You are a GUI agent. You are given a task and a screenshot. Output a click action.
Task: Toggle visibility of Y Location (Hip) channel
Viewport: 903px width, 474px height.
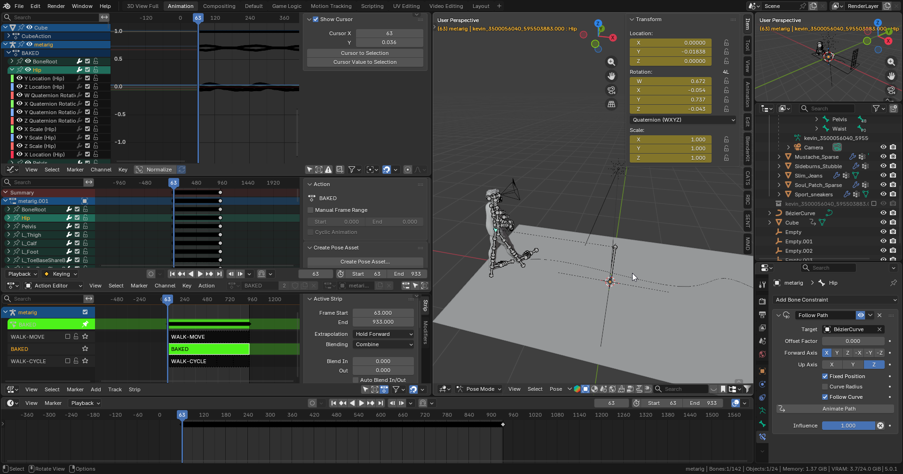point(20,78)
